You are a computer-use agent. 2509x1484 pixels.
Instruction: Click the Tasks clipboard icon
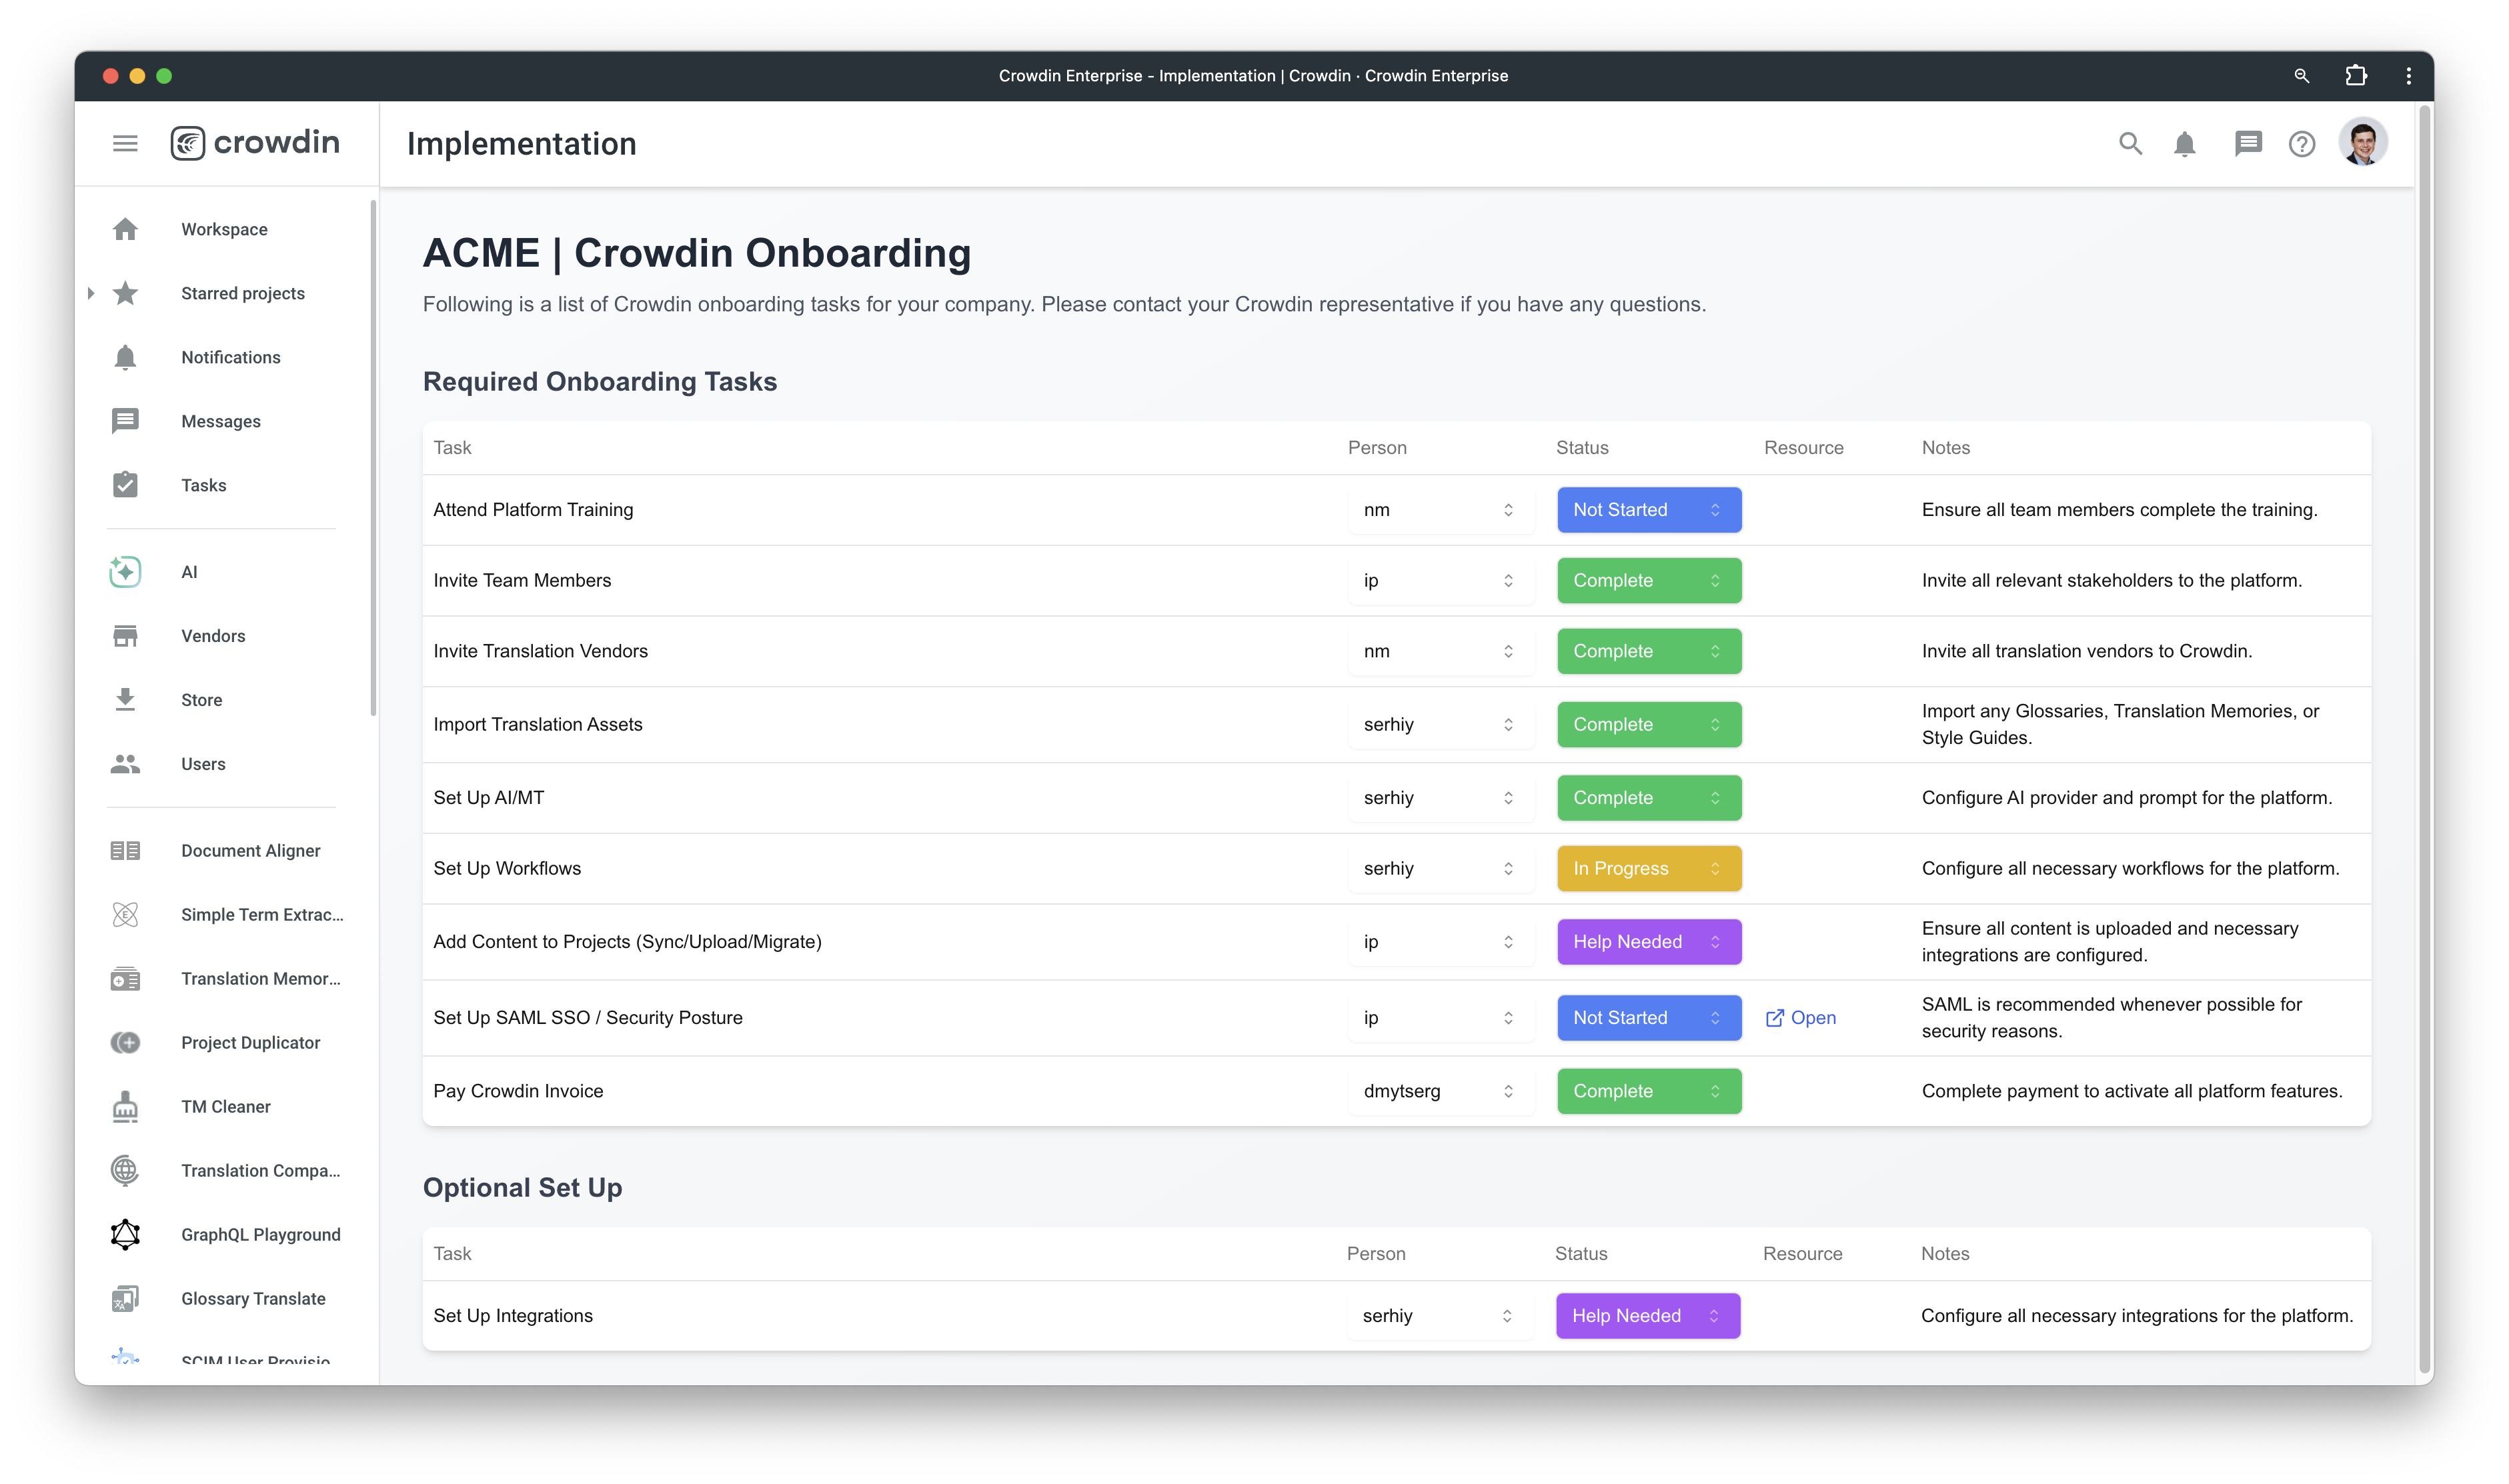tap(125, 485)
